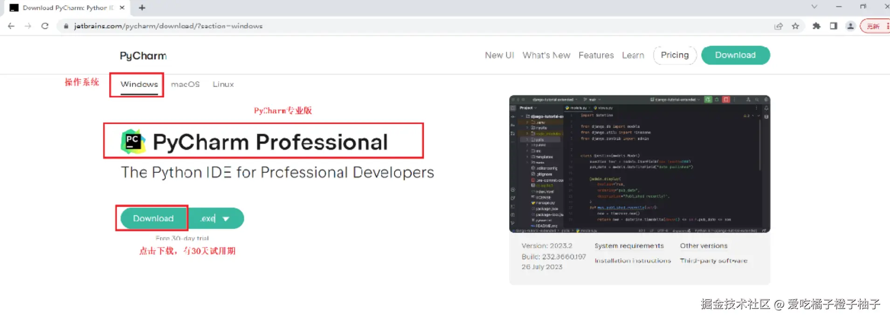Switch to the macOS tab
Screen dimensions: 890x320
185,84
